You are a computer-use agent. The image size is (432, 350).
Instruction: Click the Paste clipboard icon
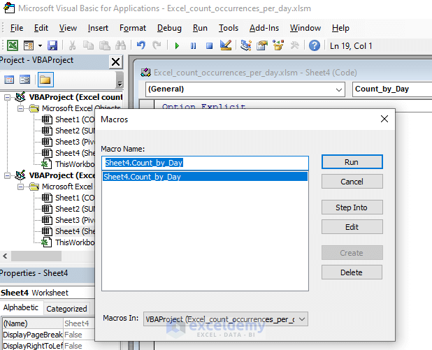pyautogui.click(x=104, y=45)
